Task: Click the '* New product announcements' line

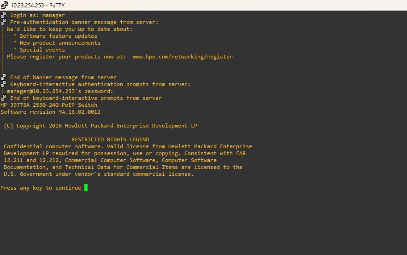Action: [x=57, y=43]
